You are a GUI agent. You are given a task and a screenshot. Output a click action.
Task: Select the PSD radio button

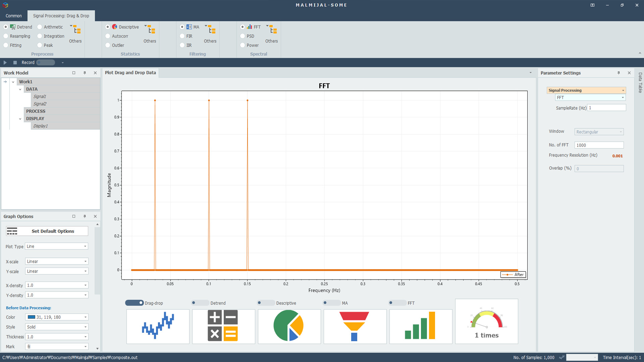243,36
